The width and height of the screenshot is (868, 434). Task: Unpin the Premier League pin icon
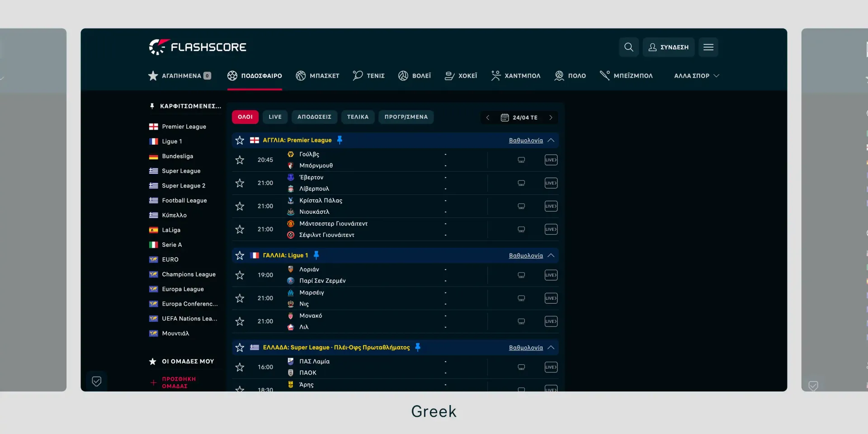click(340, 140)
